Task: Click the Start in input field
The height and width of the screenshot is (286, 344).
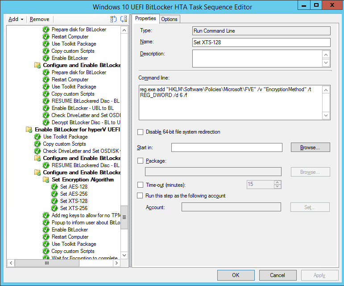Action: (x=227, y=147)
